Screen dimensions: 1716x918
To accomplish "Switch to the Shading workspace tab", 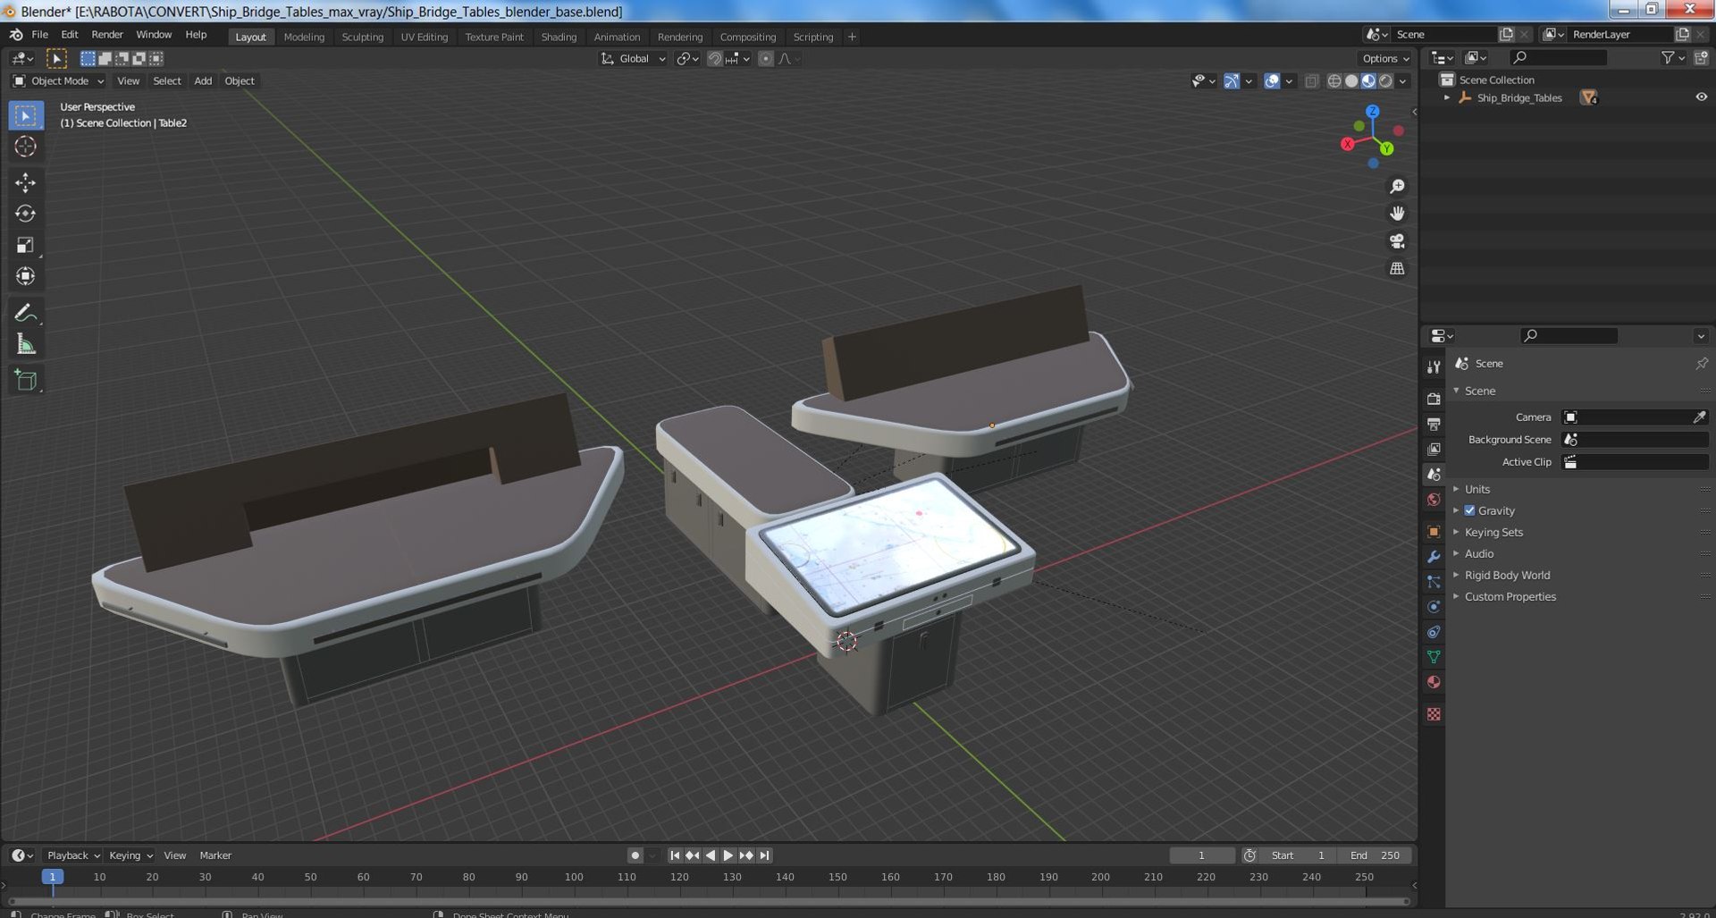I will point(559,37).
